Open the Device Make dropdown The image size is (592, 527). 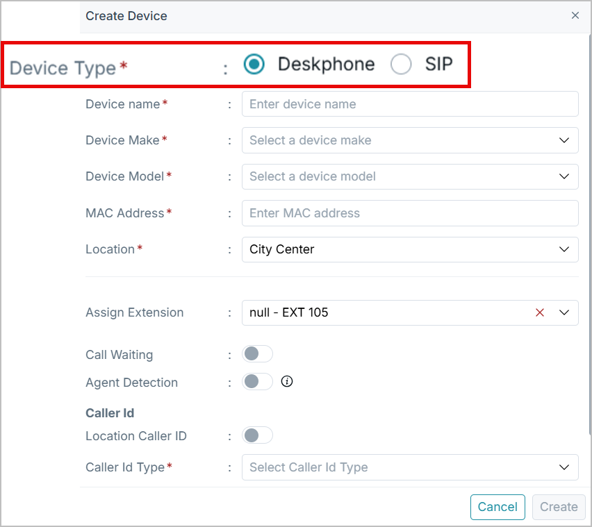410,140
